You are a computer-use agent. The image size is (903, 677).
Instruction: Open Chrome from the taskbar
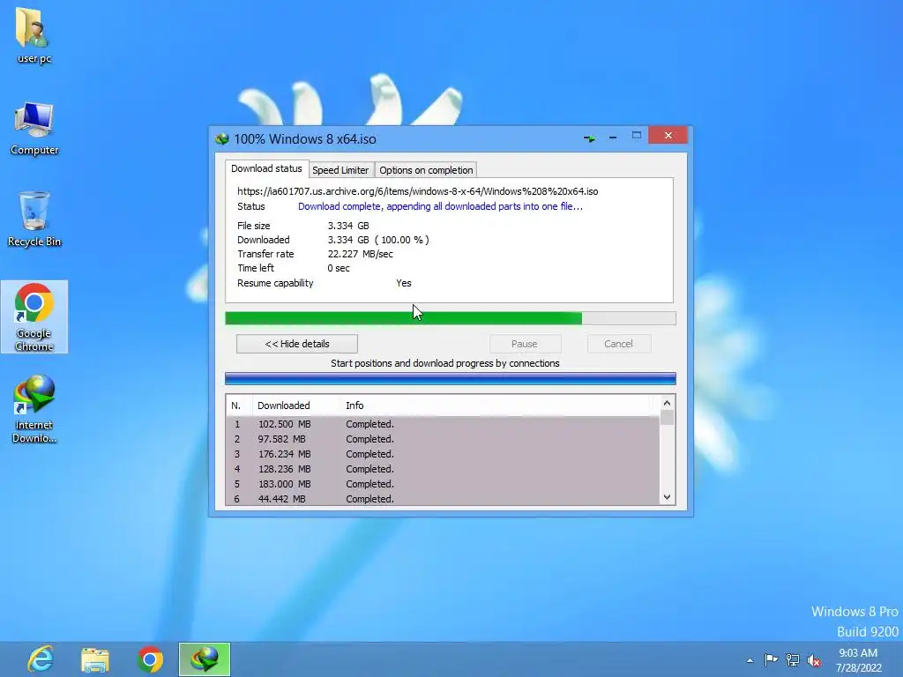(150, 659)
